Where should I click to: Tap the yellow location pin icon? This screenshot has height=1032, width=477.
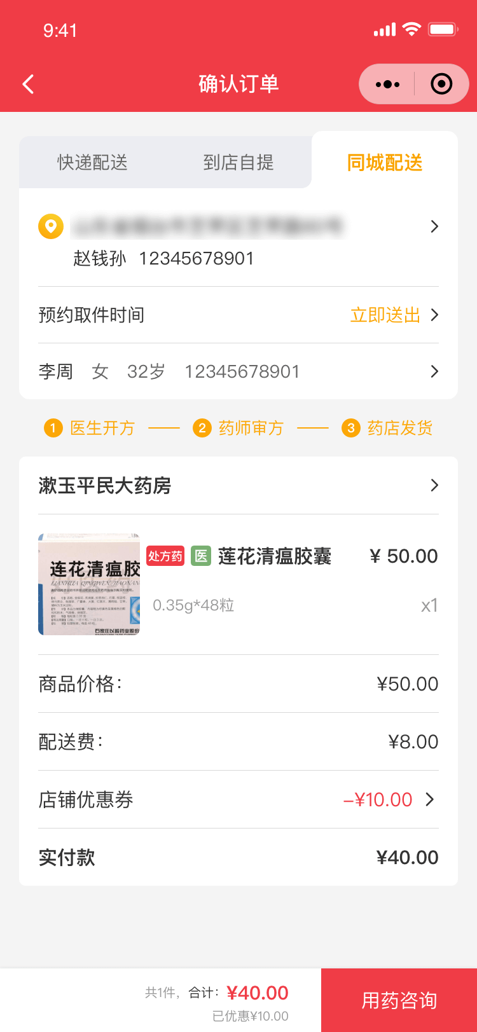click(x=51, y=226)
